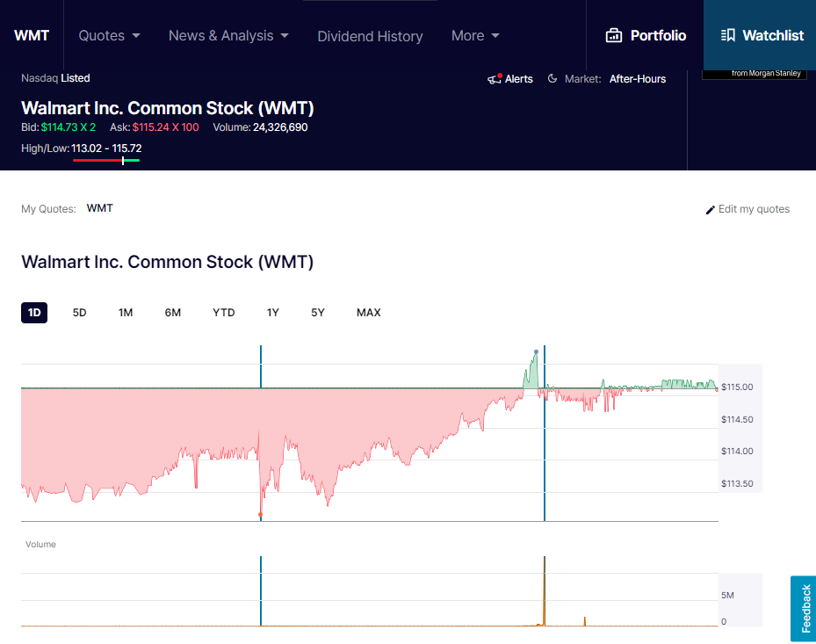The width and height of the screenshot is (816, 644).
Task: Open the Feedback side tab
Action: click(x=803, y=608)
